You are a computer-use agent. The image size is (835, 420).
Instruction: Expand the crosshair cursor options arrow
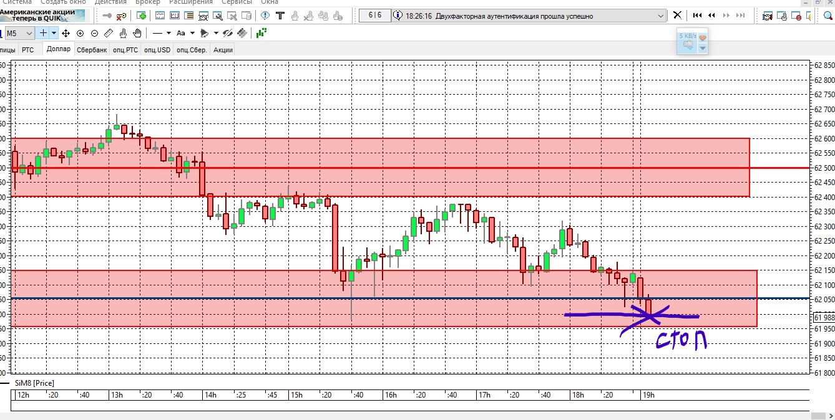click(54, 33)
